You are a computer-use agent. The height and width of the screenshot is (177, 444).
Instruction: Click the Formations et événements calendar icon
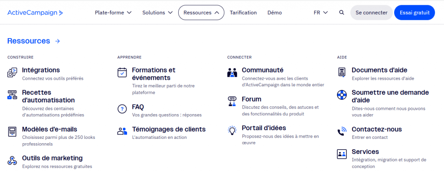point(122,72)
